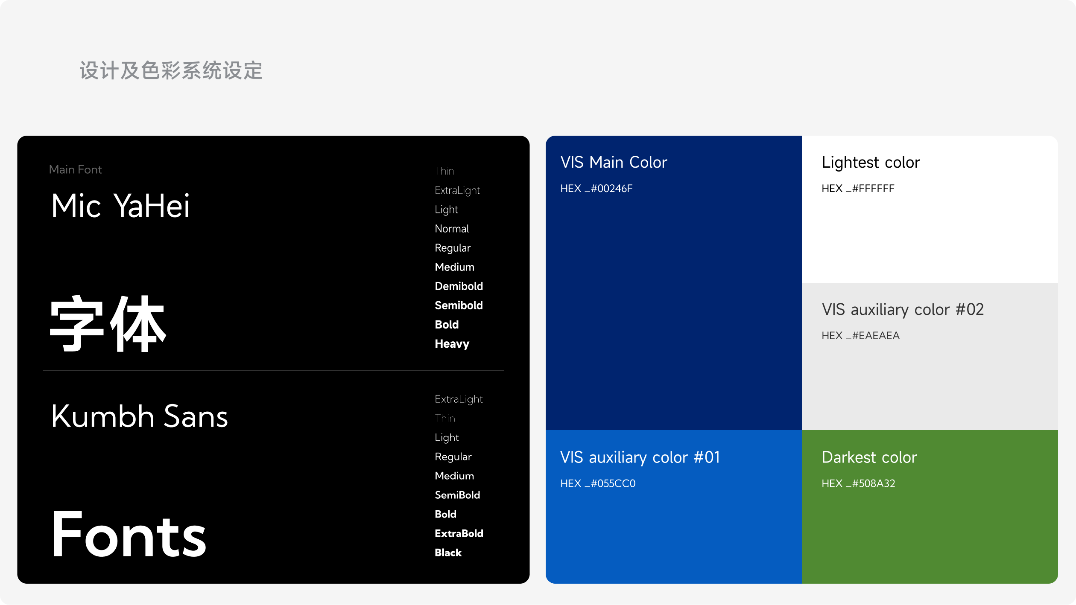
Task: Select the Demibold weight under Mic YaHei
Action: pyautogui.click(x=459, y=286)
